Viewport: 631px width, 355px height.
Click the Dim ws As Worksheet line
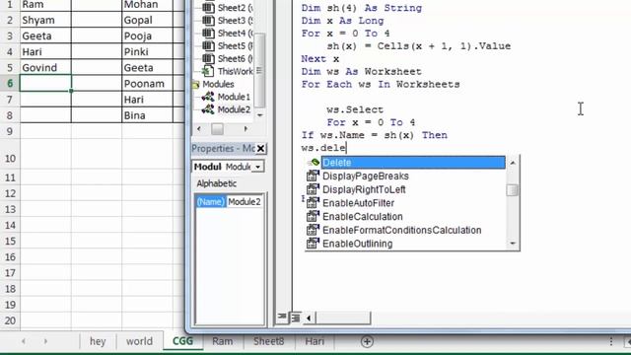[362, 72]
